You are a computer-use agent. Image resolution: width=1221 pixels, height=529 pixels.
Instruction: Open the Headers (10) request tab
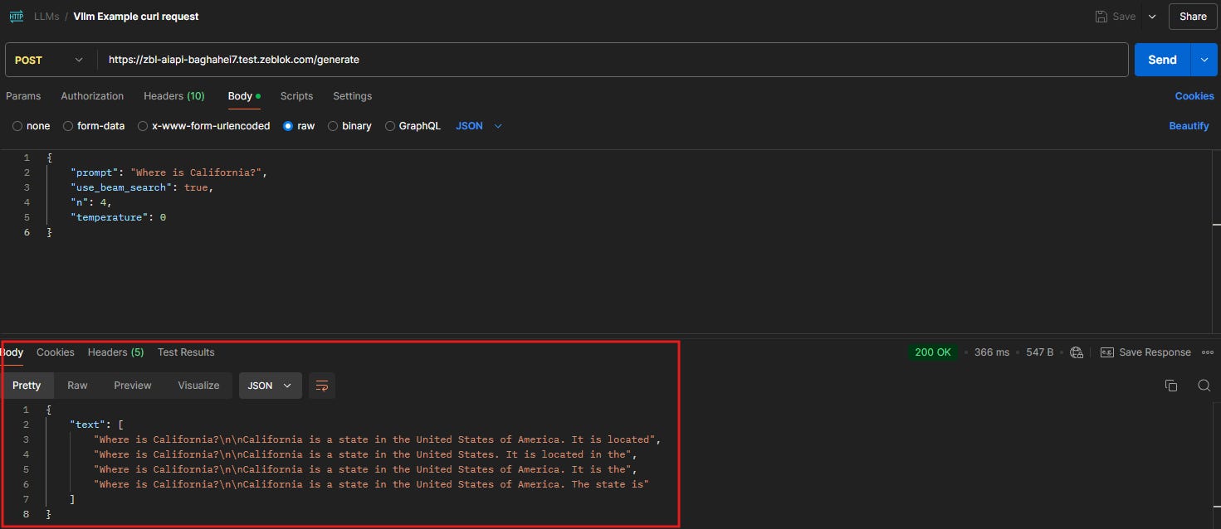point(174,96)
